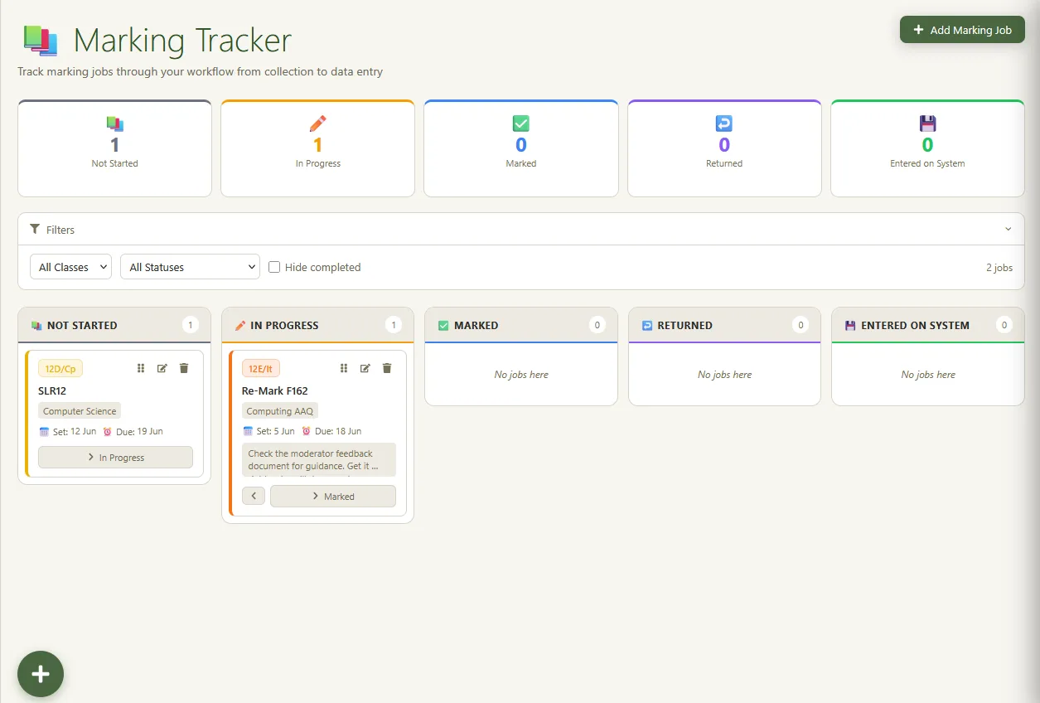The height and width of the screenshot is (703, 1040).
Task: Click the Marked summary card
Action: [521, 148]
